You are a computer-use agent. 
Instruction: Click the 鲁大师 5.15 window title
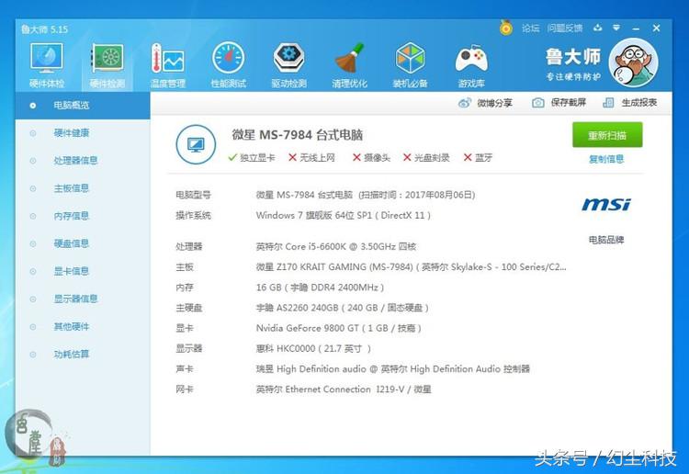pos(44,29)
